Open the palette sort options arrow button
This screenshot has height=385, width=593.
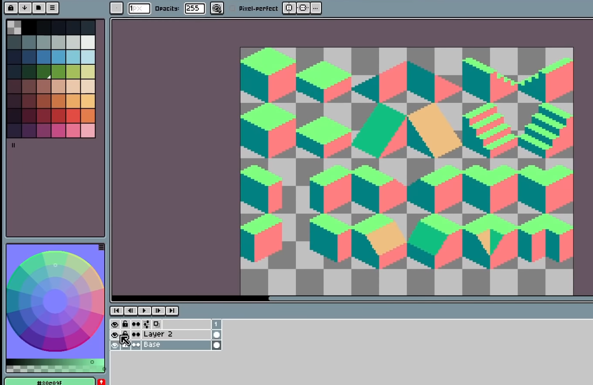25,8
